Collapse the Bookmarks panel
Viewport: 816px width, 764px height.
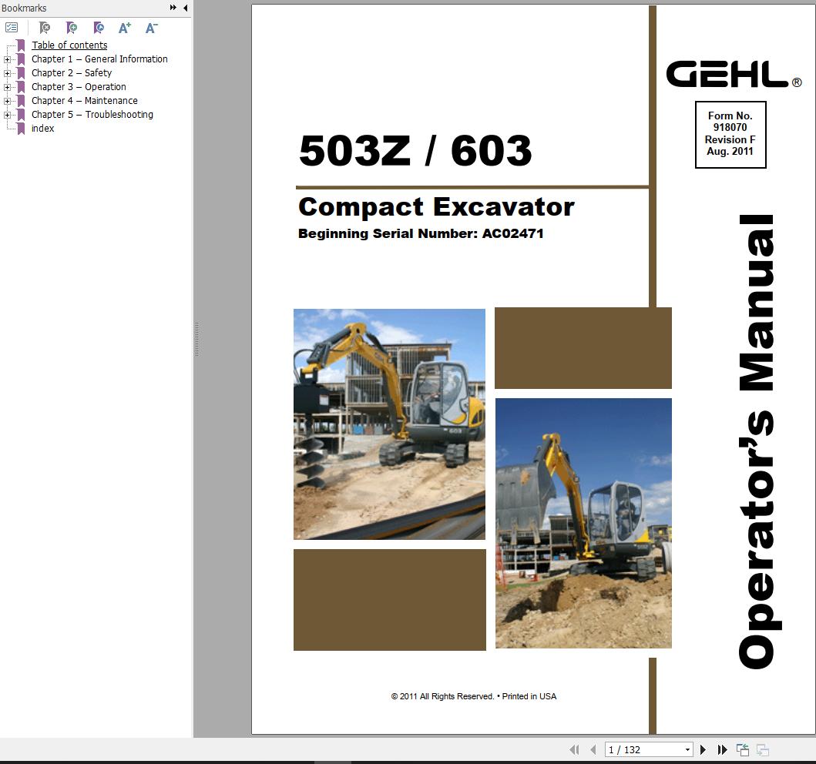pyautogui.click(x=184, y=8)
